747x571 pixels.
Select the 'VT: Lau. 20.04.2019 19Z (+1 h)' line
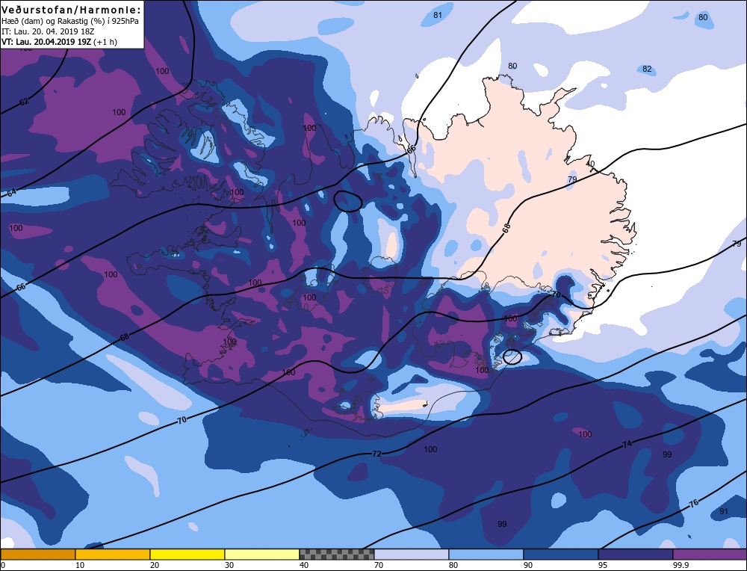tap(59, 42)
